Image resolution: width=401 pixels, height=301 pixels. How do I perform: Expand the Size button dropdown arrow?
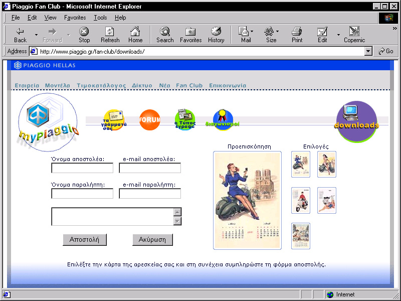click(278, 31)
